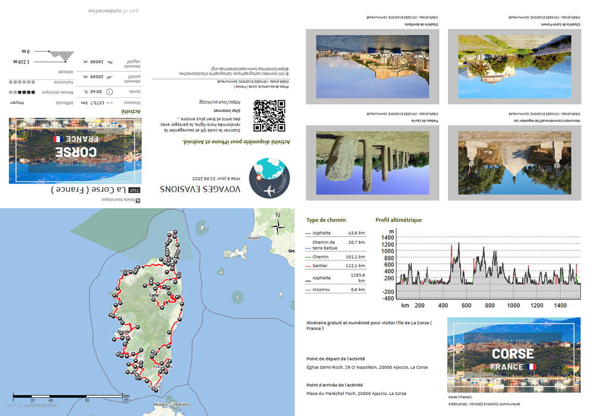This screenshot has width=592, height=416.
Task: Click the Point d'arrivée de l'activité heading
Action: (x=334, y=385)
